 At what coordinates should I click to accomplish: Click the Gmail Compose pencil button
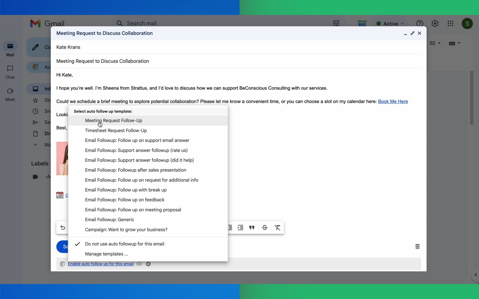click(39, 47)
